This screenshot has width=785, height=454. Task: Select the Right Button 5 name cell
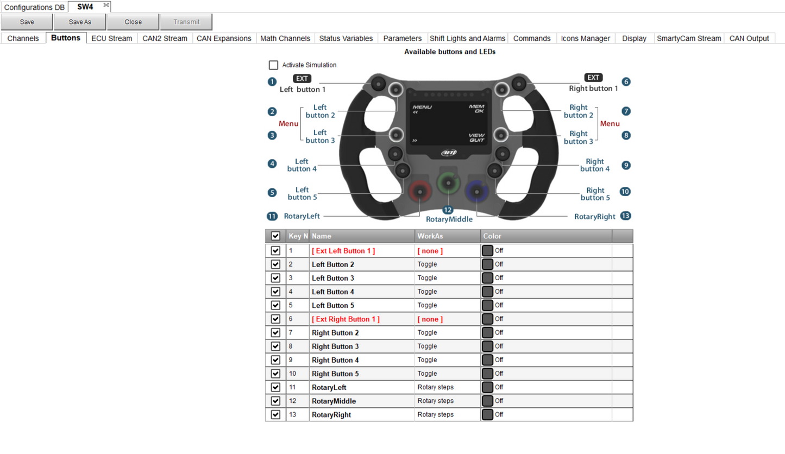pyautogui.click(x=361, y=374)
